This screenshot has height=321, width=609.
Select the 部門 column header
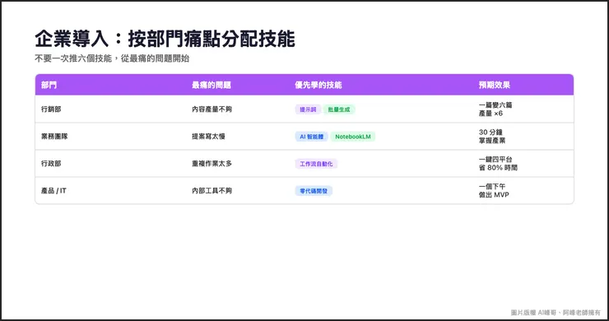click(49, 85)
